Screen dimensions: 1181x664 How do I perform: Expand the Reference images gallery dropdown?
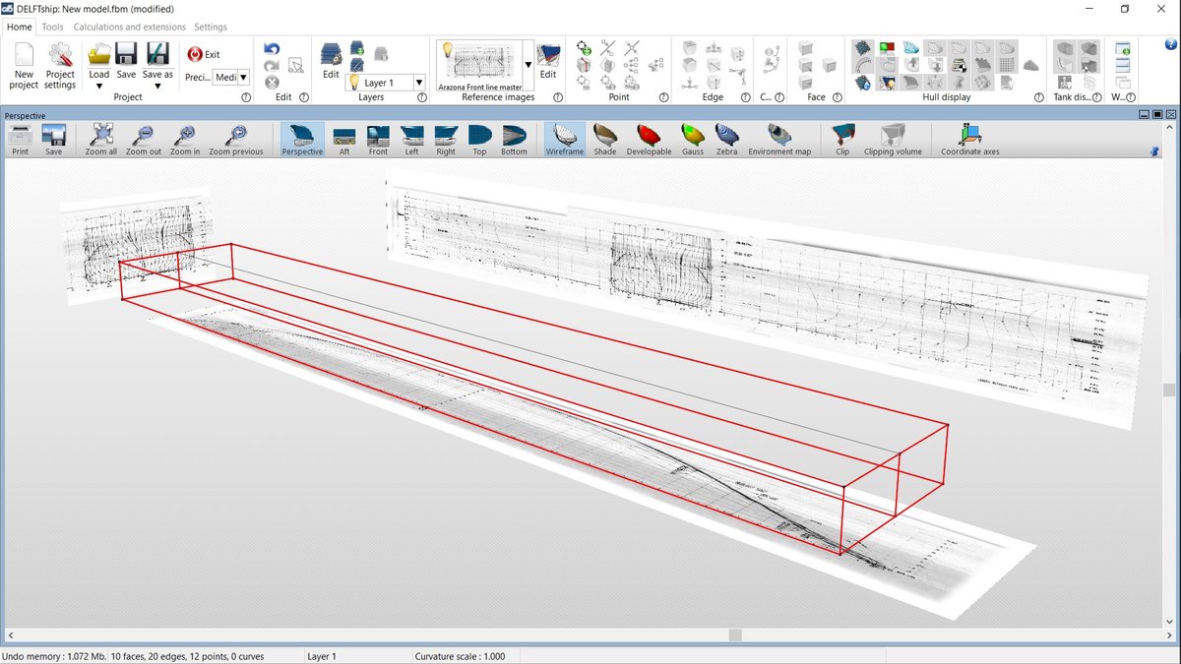pyautogui.click(x=528, y=65)
